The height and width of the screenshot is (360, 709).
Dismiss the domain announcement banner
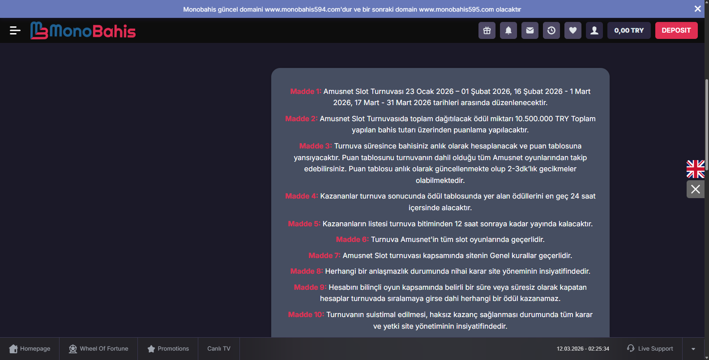click(x=697, y=9)
